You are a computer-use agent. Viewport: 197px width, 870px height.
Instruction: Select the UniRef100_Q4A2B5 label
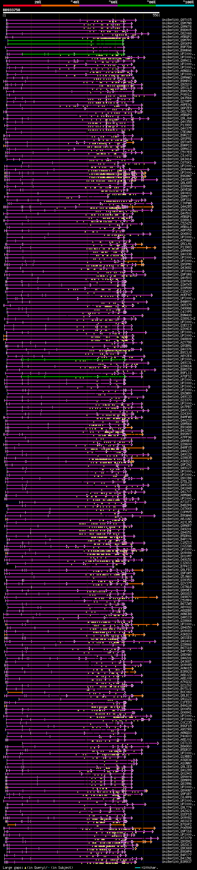177,206
